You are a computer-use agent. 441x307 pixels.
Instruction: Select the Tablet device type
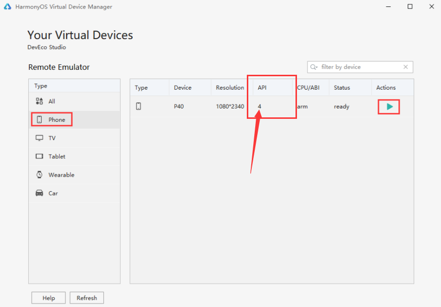click(x=56, y=156)
